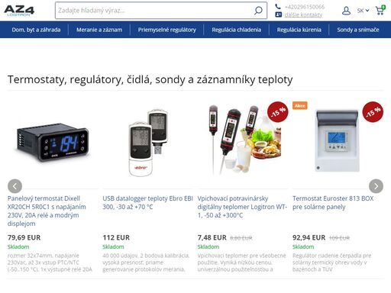Click Skladom under Vpichovací teplomer
The width and height of the screenshot is (391, 293).
(x=208, y=246)
